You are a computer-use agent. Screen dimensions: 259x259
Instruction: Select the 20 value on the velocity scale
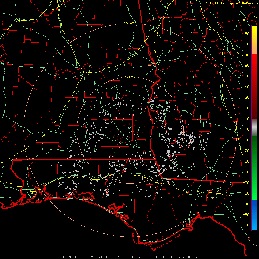247,108
